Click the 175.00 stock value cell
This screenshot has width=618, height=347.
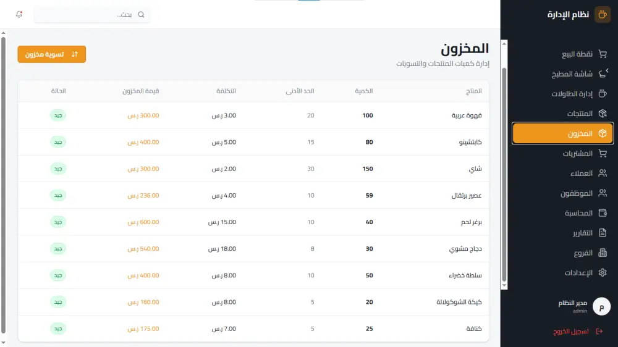point(143,329)
